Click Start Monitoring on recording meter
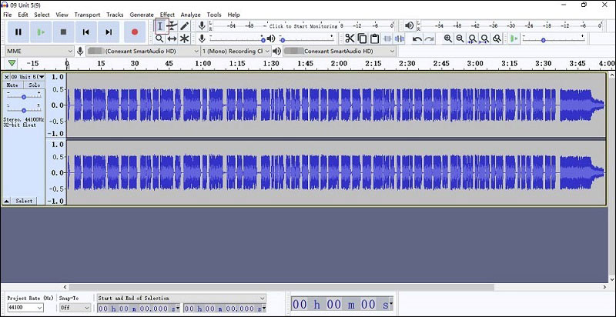Screen dimensions: 616x317 (303, 26)
